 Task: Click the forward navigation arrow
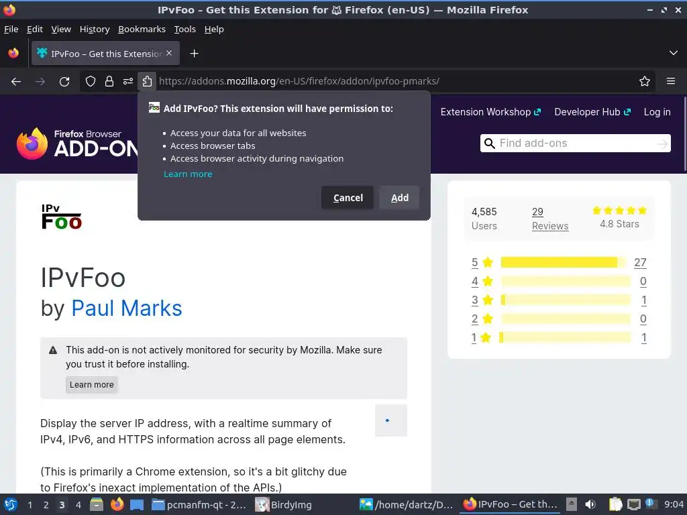40,81
